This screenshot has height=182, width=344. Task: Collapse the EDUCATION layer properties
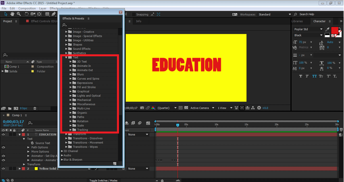[19, 135]
